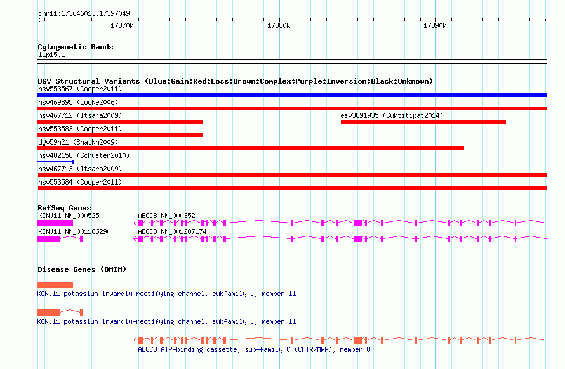Screen dimensions: 565x369
Task: Click the chr11:17364601..17397049 coordinates label
Action: click(x=84, y=13)
